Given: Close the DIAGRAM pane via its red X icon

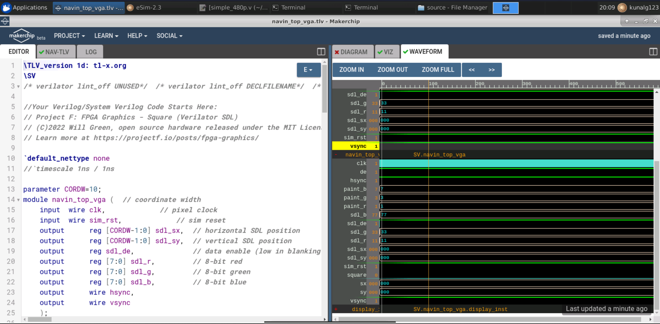Looking at the screenshot, I should coord(336,52).
